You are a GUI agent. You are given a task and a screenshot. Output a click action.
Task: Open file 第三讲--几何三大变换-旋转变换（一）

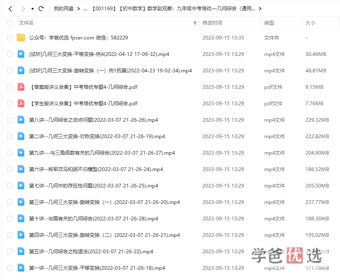pos(105,202)
